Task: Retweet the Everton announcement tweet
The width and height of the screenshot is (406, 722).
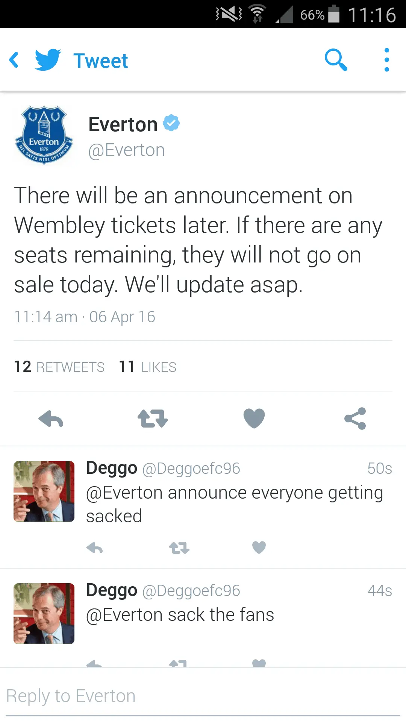Action: pos(152,419)
